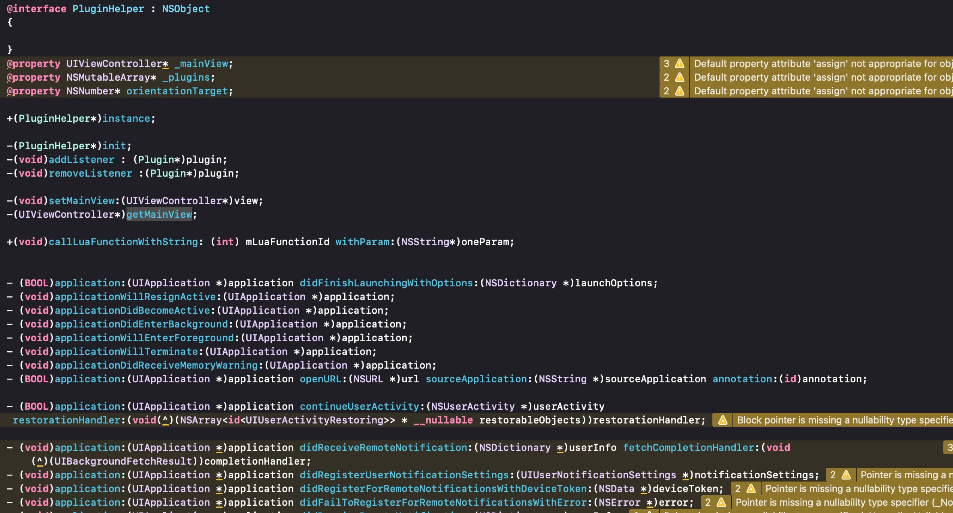
Task: Expand the 2-warning count on deviceToken line
Action: coord(738,489)
